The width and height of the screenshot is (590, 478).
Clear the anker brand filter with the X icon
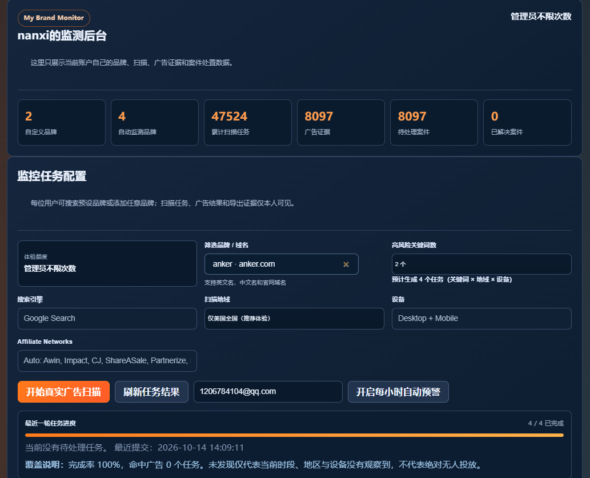coord(346,264)
